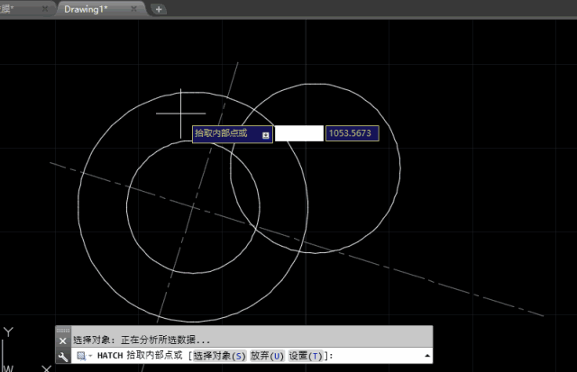
Task: Close the Drawing1* tab
Action: [134, 9]
